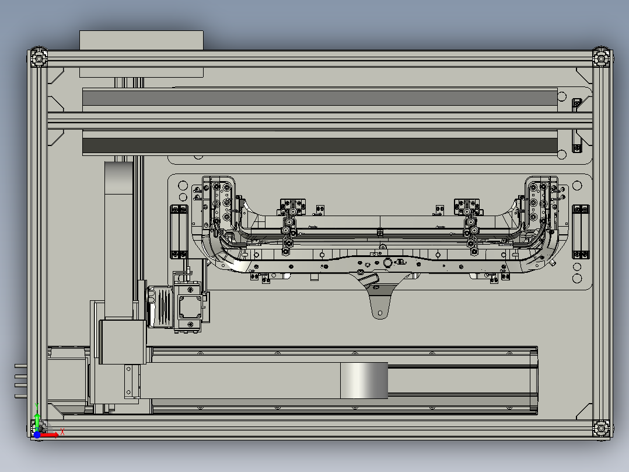629x472 pixels.
Task: Select the right bolted block beside fixture plate
Action: click(x=581, y=232)
